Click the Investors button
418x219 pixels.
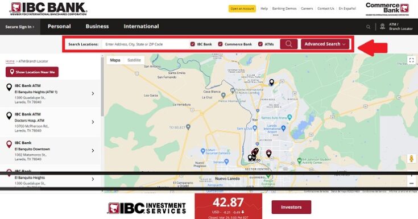click(x=291, y=207)
